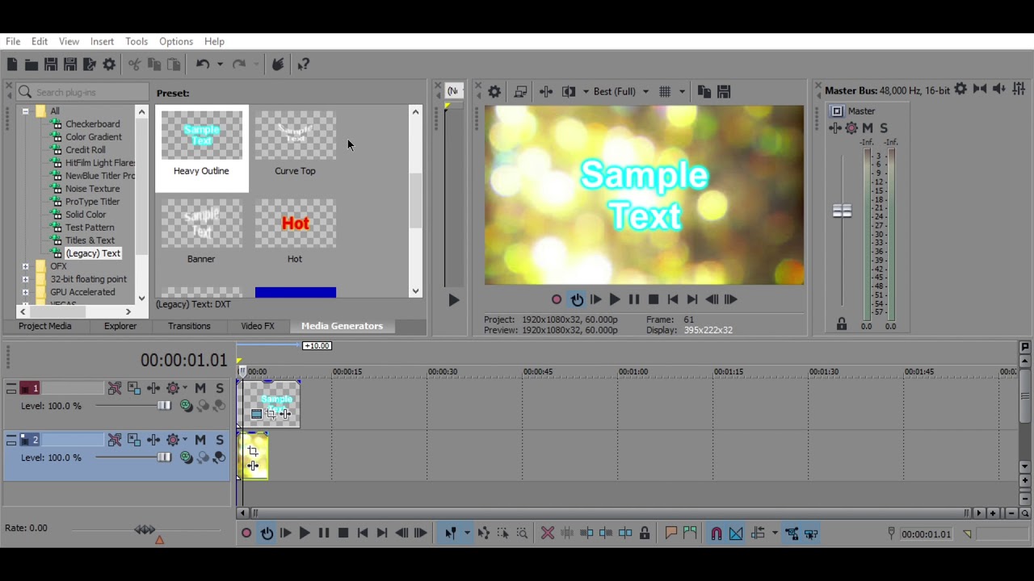Open the Undo history dropdown arrow

tap(220, 65)
